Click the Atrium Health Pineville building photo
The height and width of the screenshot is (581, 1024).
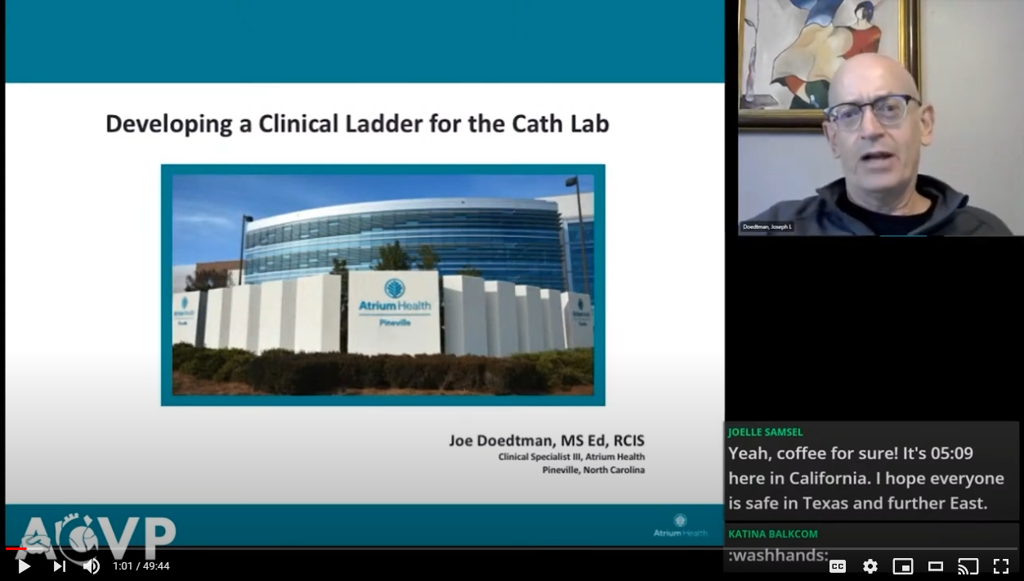pos(383,285)
